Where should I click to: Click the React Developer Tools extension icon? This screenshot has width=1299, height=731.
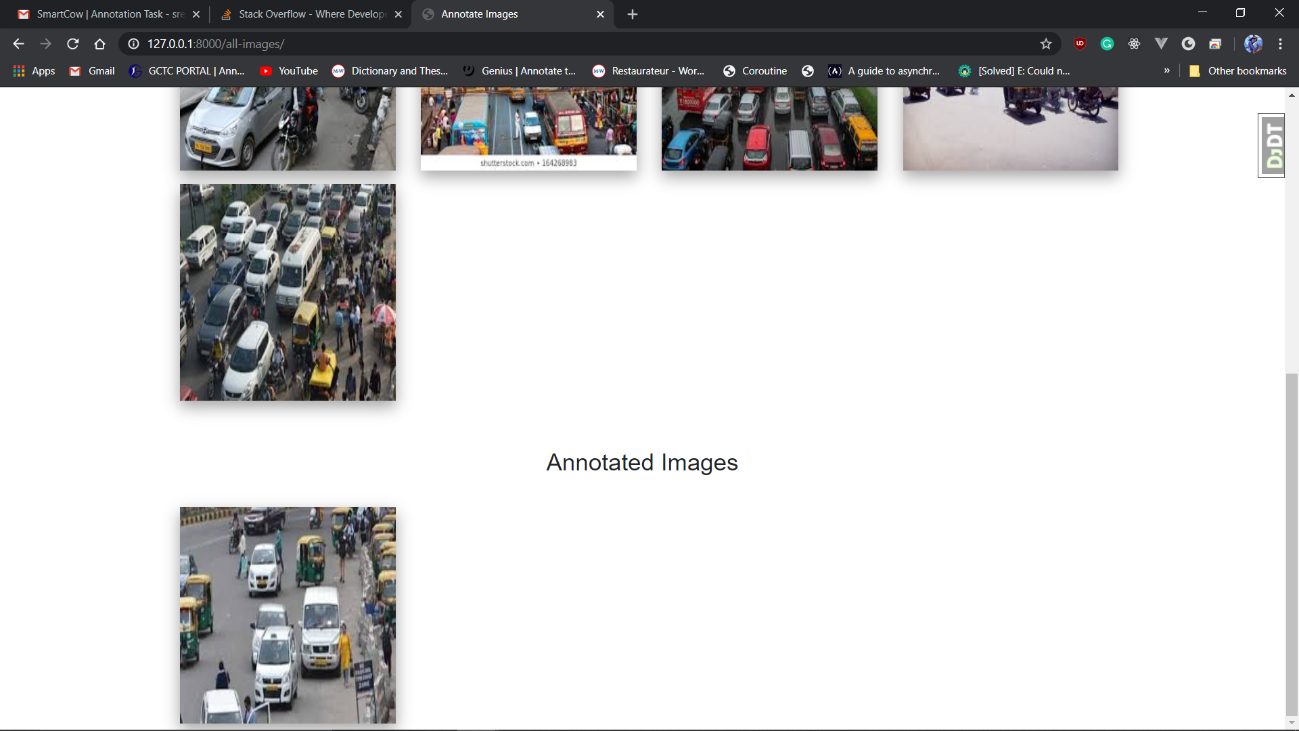[1134, 44]
